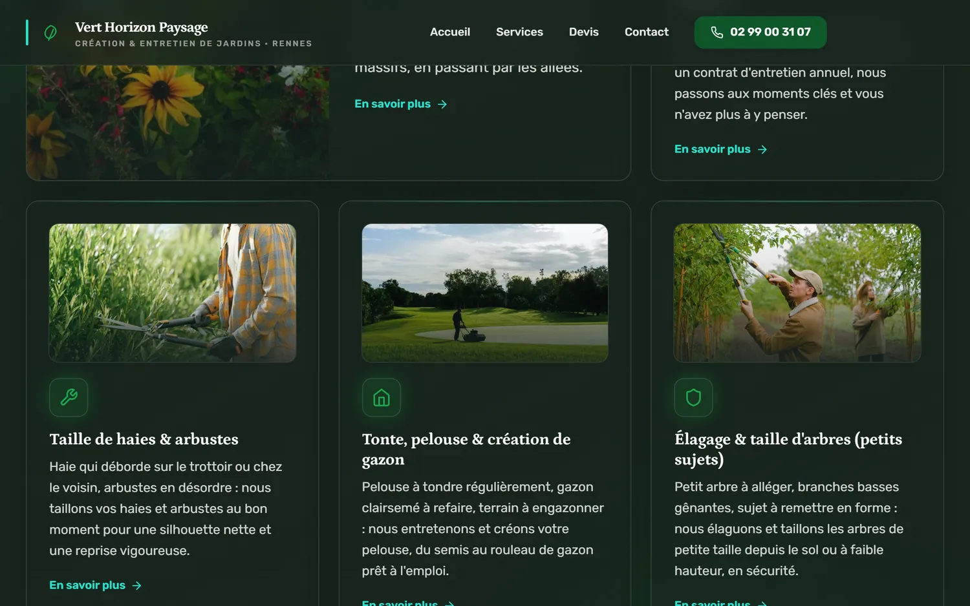Click the hedge trimming shears photo

[173, 293]
